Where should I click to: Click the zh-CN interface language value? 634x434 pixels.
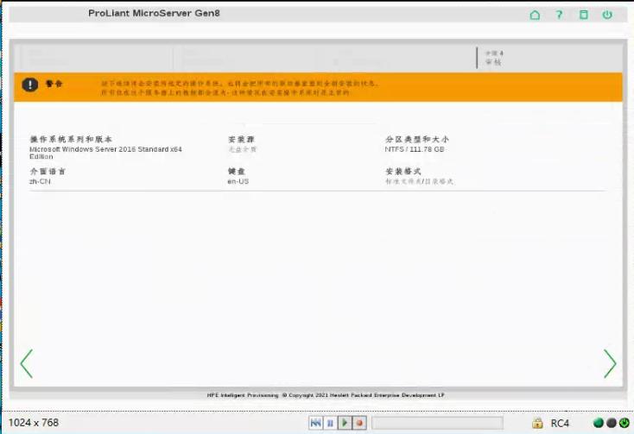tap(40, 182)
